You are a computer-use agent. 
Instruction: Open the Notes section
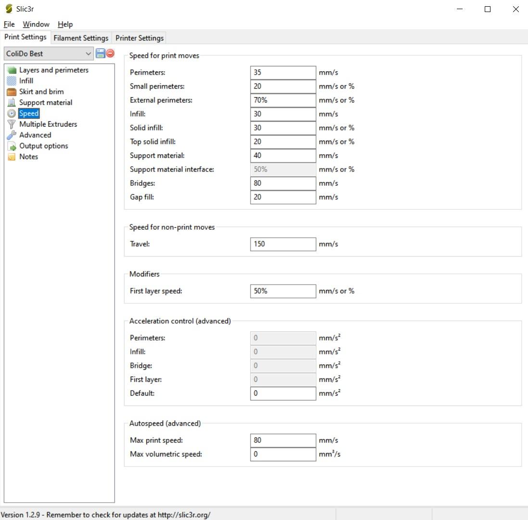click(28, 157)
